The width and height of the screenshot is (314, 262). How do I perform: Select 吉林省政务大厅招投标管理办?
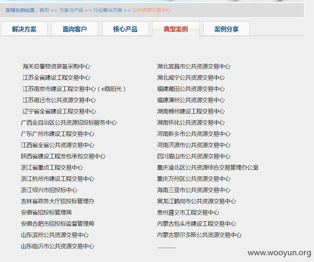click(57, 201)
